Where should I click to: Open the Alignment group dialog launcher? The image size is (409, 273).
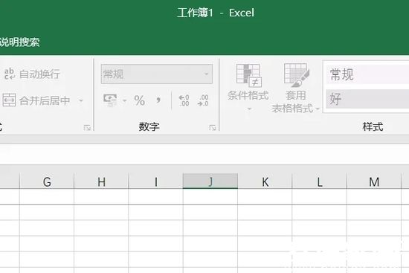pyautogui.click(x=87, y=128)
